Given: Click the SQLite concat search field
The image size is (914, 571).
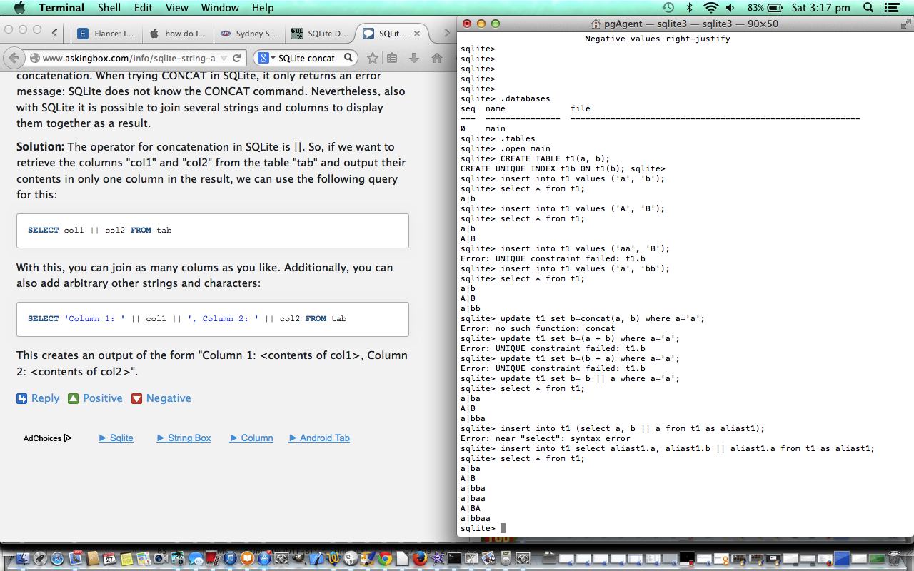Looking at the screenshot, I should point(307,58).
